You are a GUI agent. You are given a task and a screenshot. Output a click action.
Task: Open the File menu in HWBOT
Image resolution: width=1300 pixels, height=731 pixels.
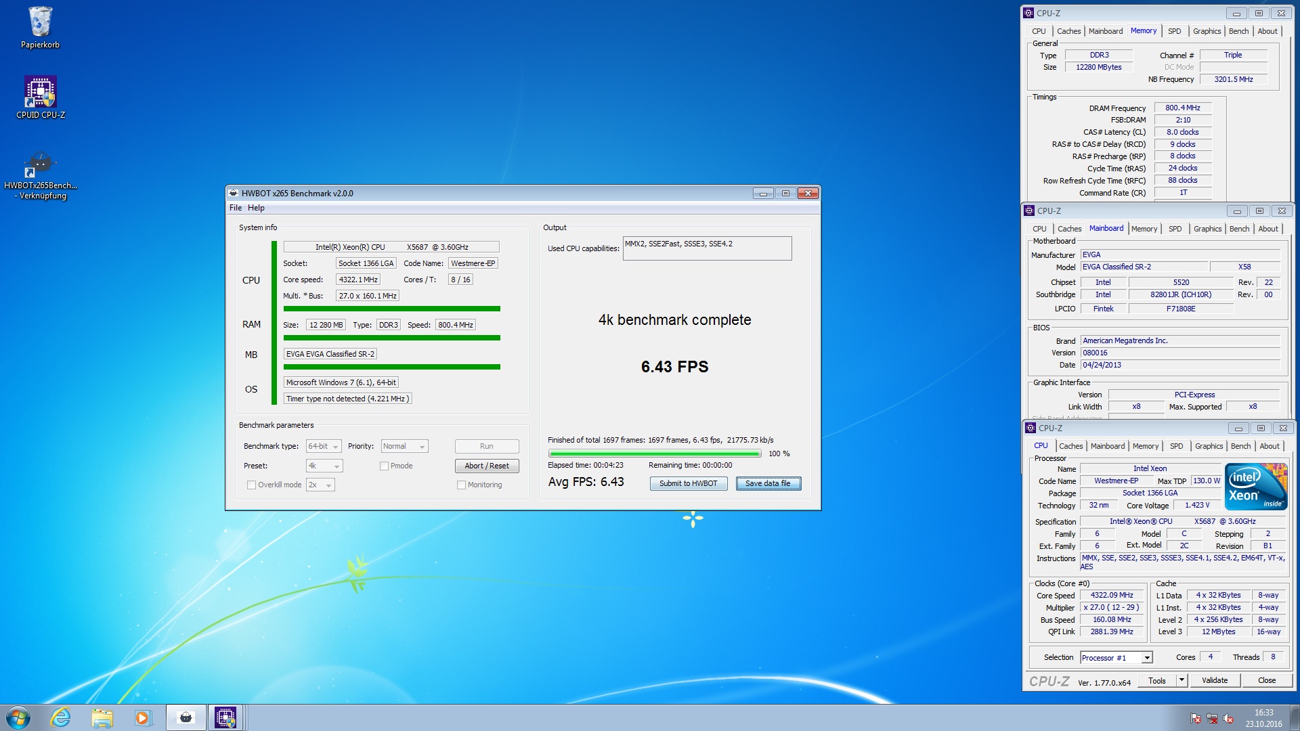pyautogui.click(x=236, y=208)
